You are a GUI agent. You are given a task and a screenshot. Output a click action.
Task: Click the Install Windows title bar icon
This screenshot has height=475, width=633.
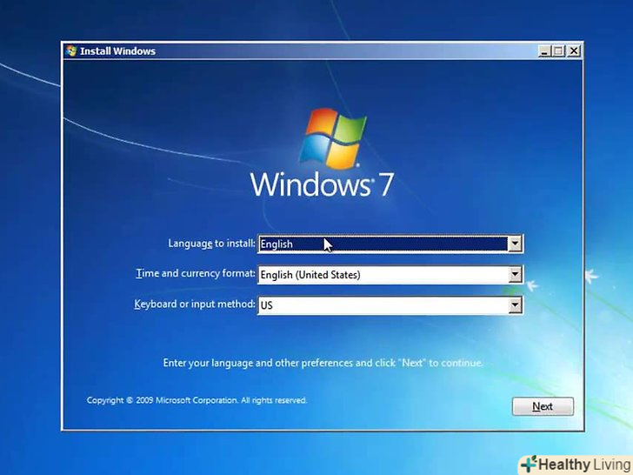[x=71, y=50]
